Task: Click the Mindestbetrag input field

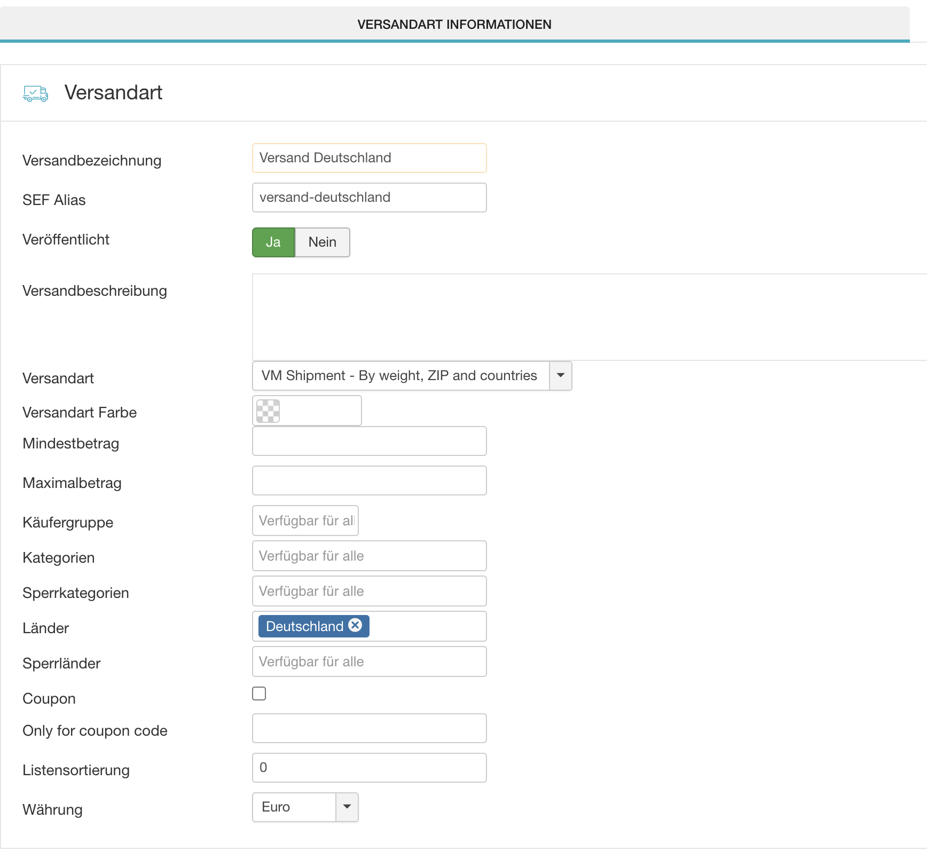Action: 369,441
